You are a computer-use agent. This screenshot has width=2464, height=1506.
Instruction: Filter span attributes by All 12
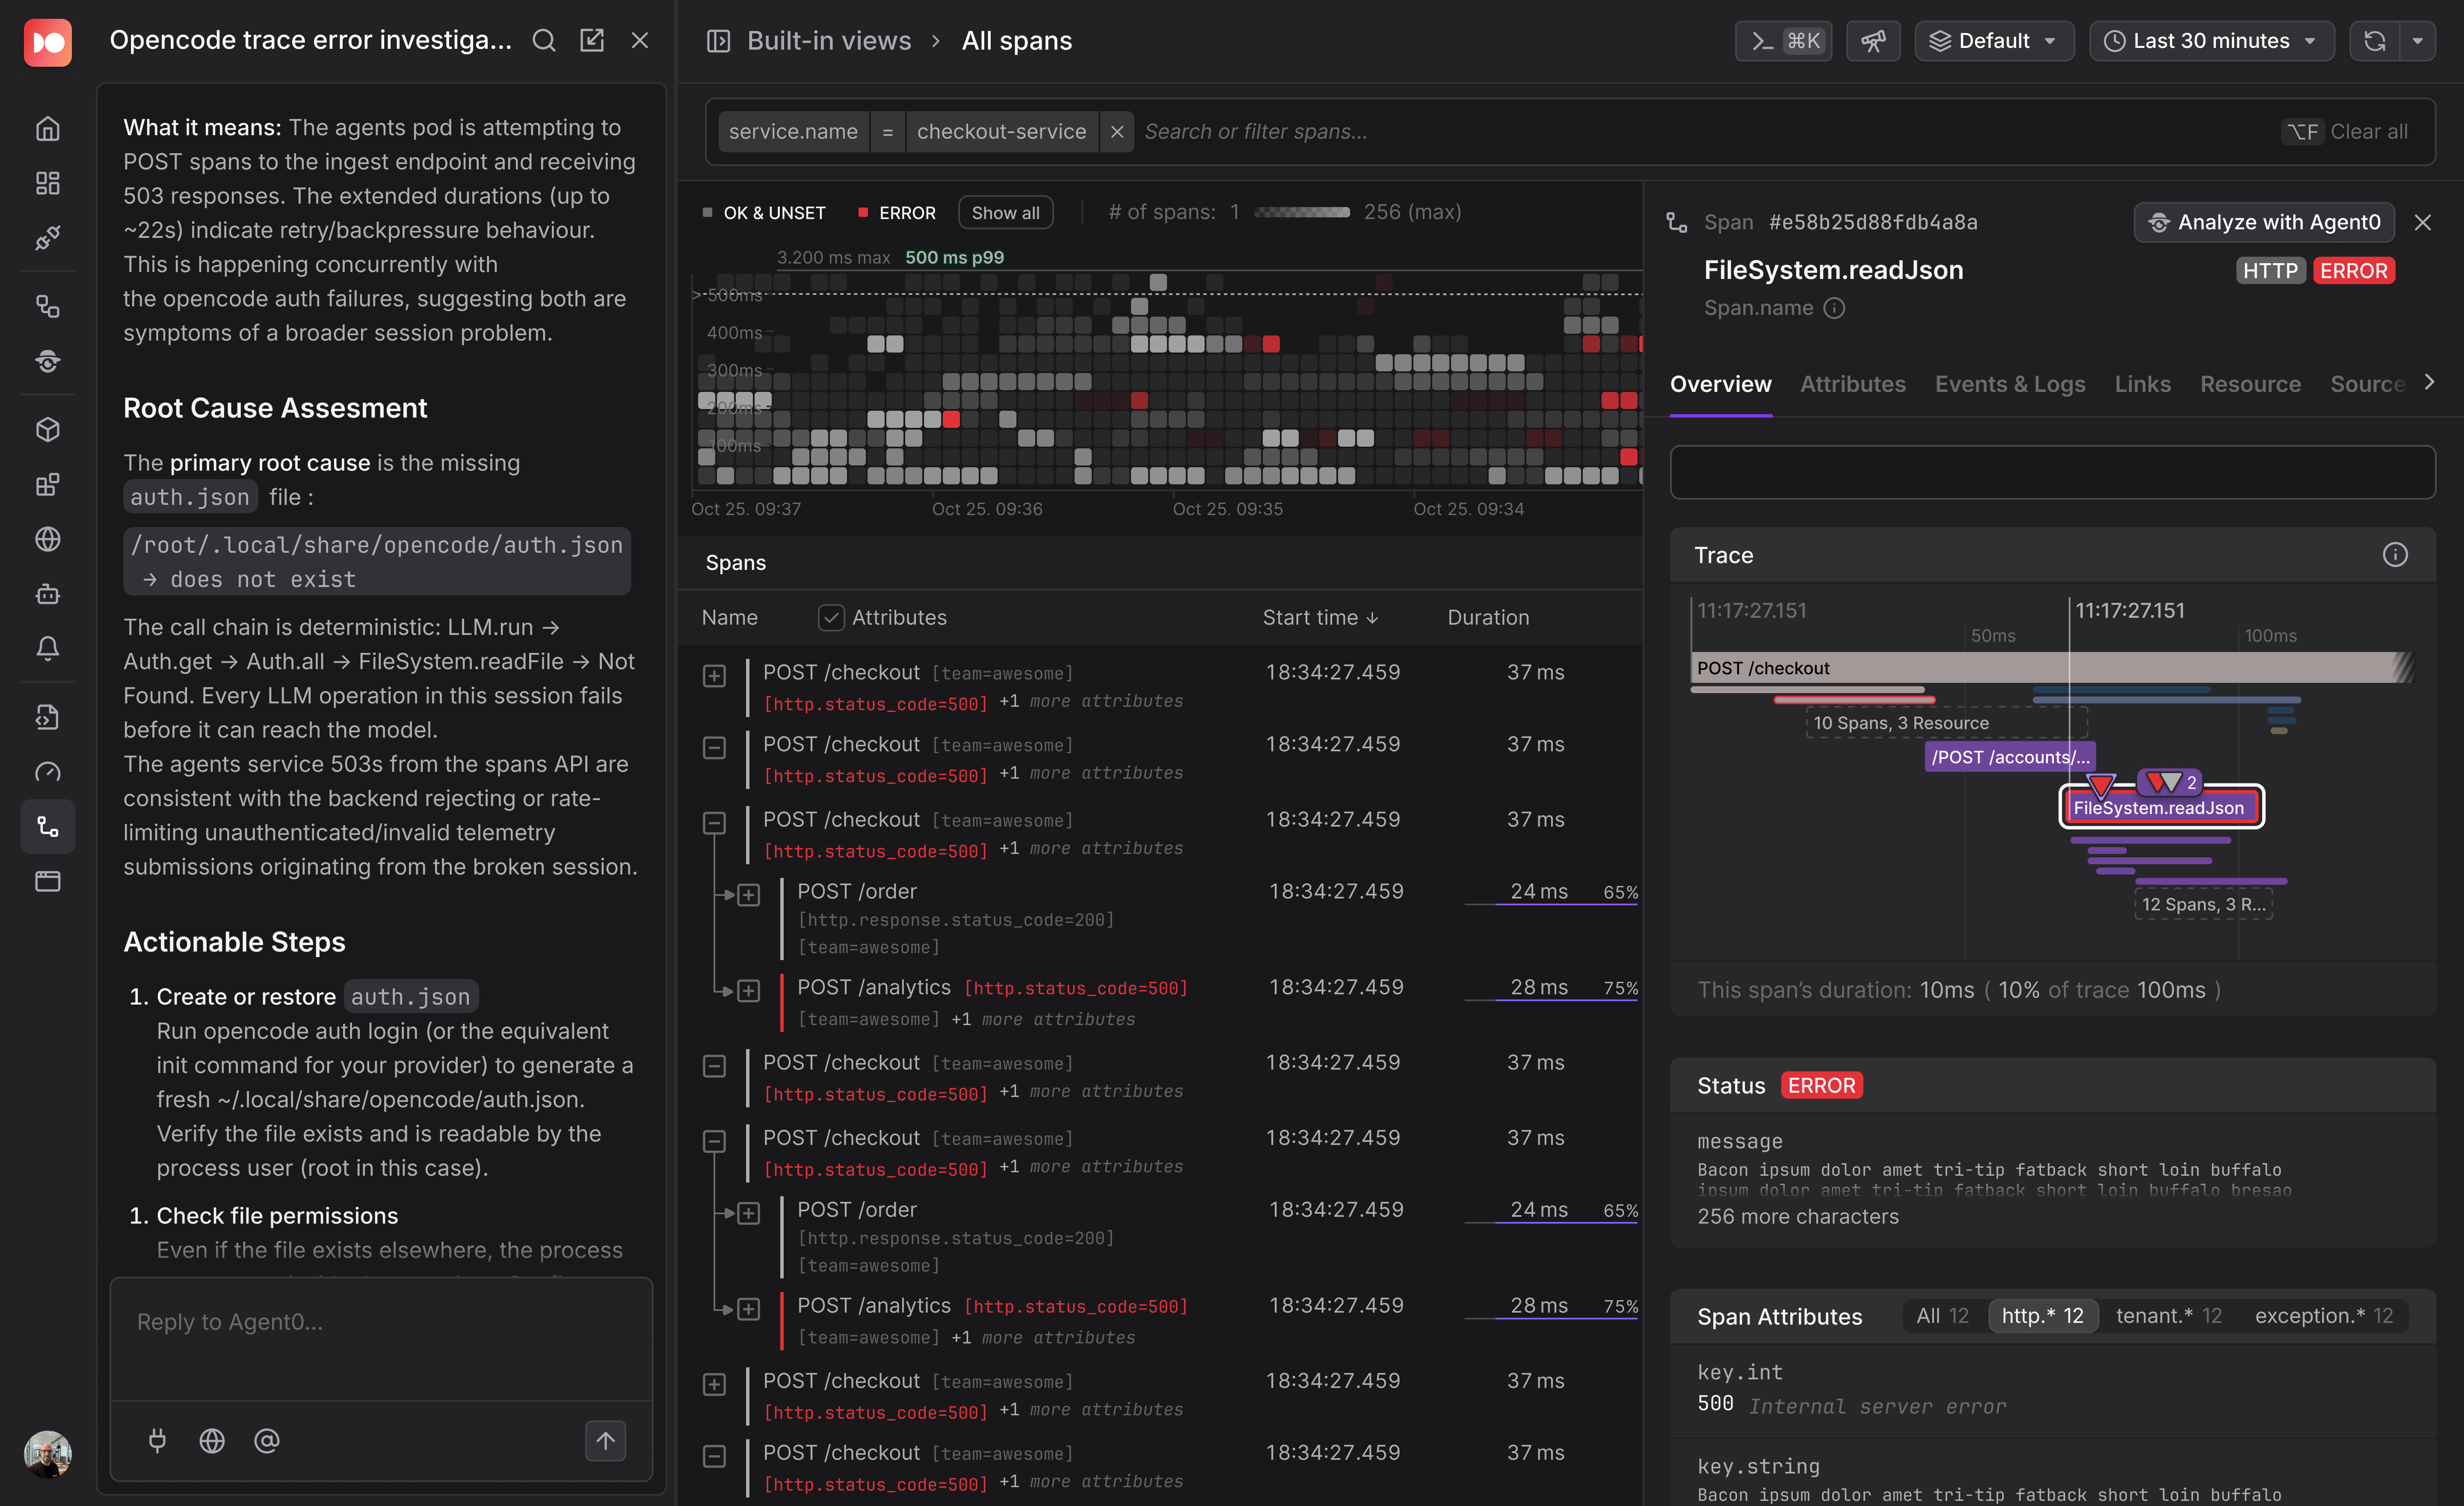click(x=1942, y=1316)
